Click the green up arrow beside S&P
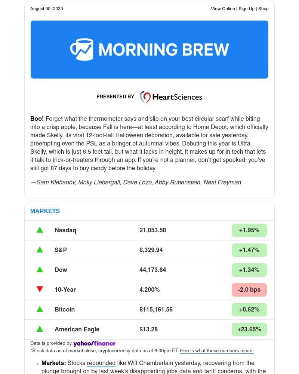Screen dimensions: 299x374 [x=40, y=250]
